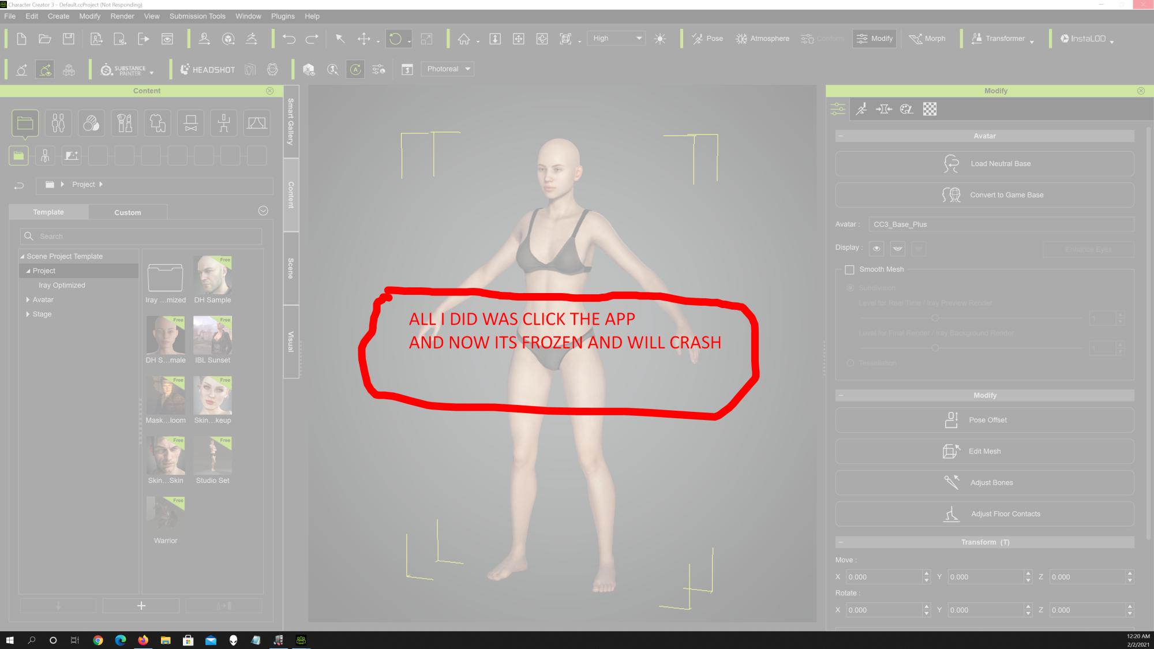Screen dimensions: 1154x649
Task: Click the Undo arrow icon
Action: coord(288,39)
